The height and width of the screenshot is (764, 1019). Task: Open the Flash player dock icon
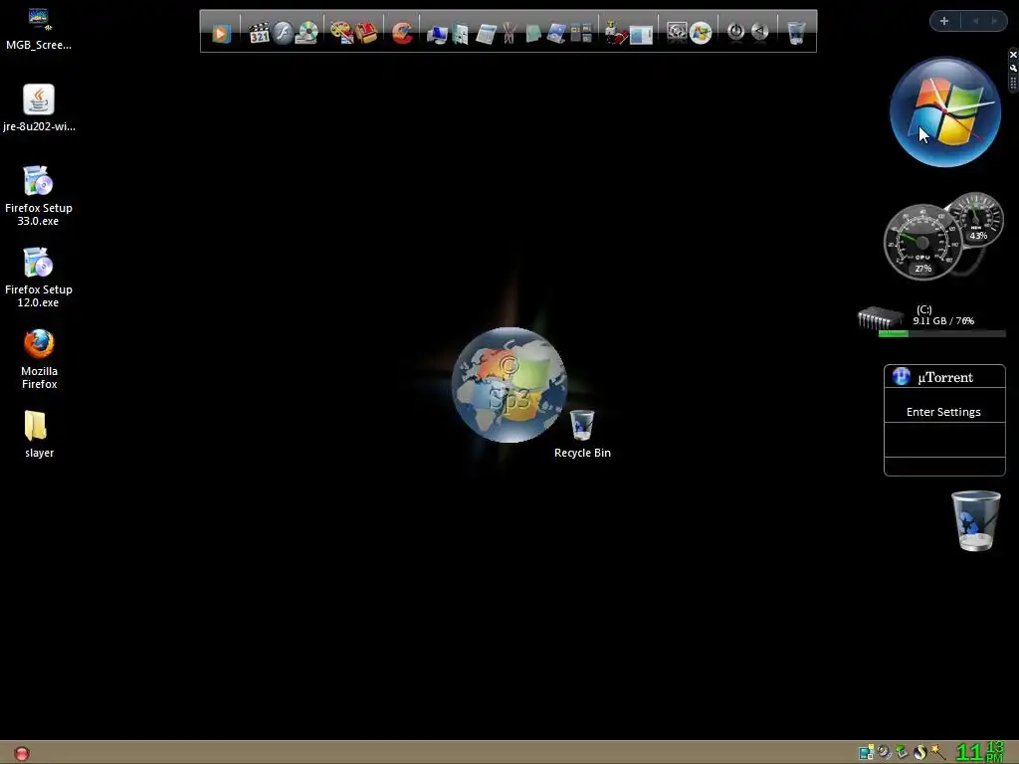(283, 33)
